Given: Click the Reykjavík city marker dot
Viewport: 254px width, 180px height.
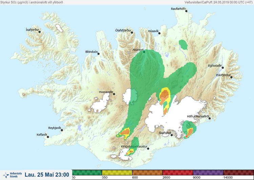Looking at the screenshot, I should click(x=62, y=130).
